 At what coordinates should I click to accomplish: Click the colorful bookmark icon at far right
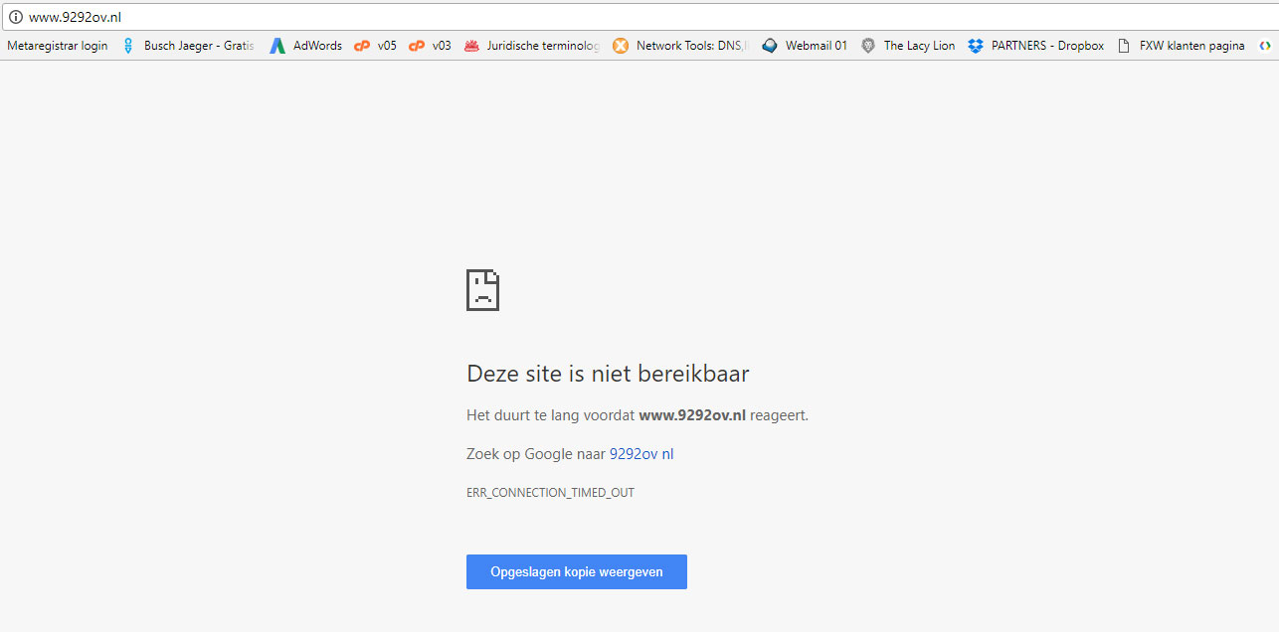click(1265, 46)
